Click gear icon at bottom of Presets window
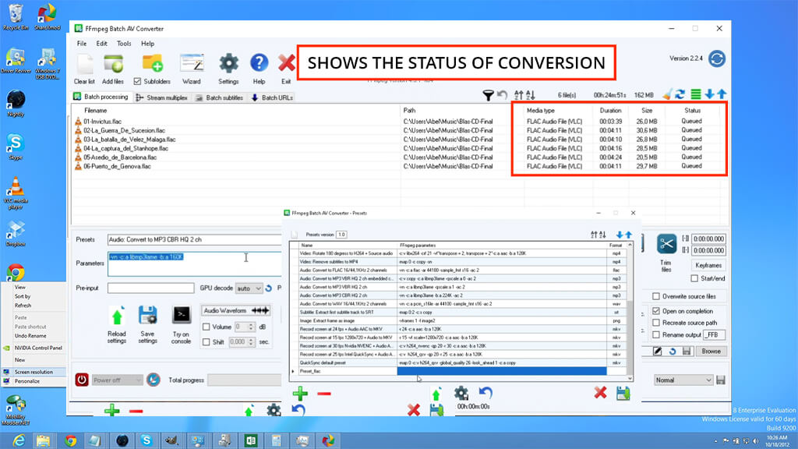 pyautogui.click(x=461, y=393)
